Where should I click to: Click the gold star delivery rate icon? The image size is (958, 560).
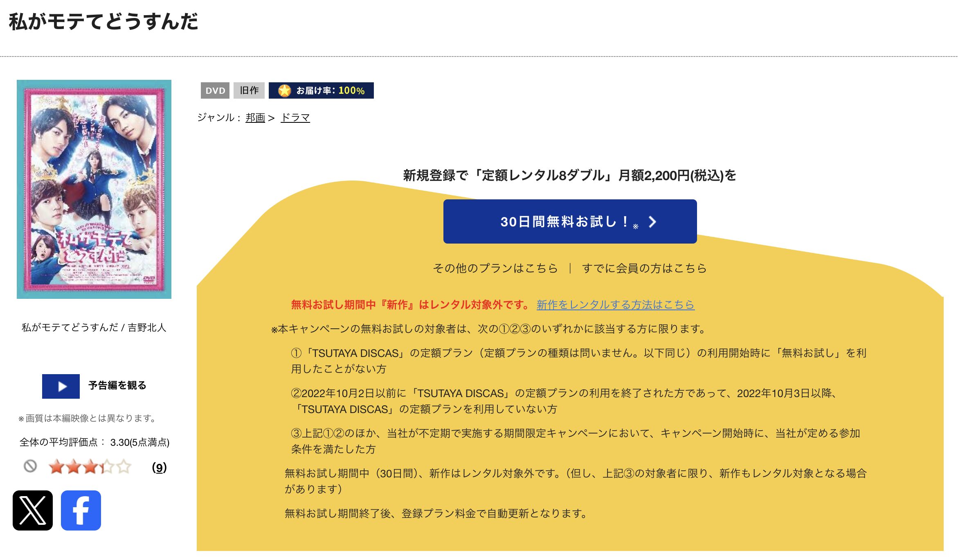[284, 90]
